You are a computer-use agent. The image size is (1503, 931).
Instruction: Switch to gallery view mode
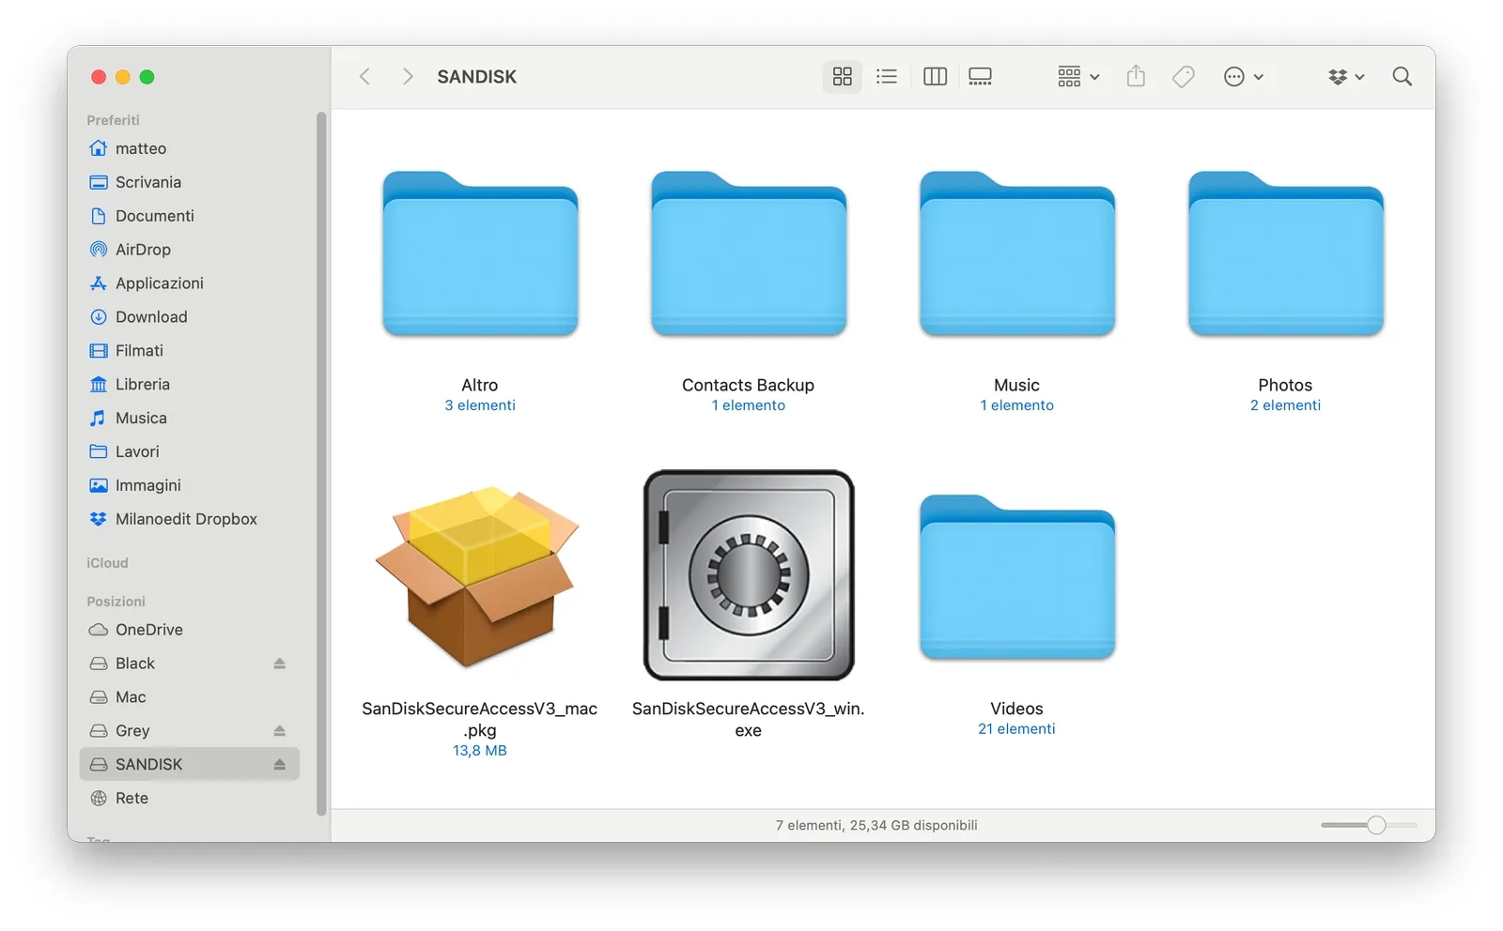tap(980, 76)
